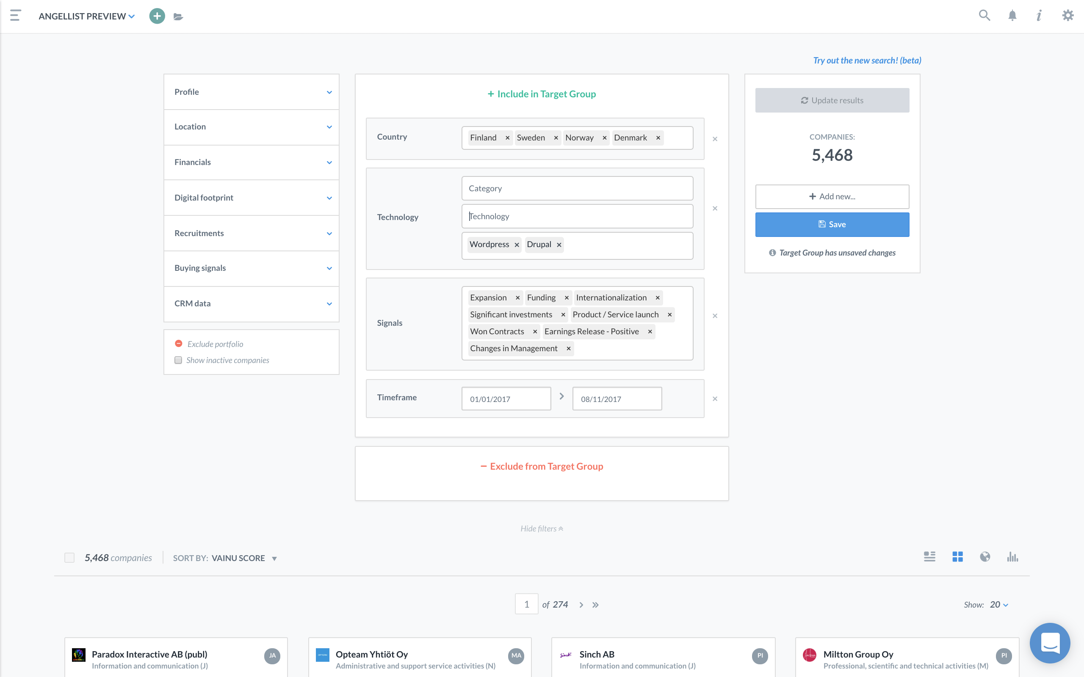Expand the Financials filter section

(251, 162)
